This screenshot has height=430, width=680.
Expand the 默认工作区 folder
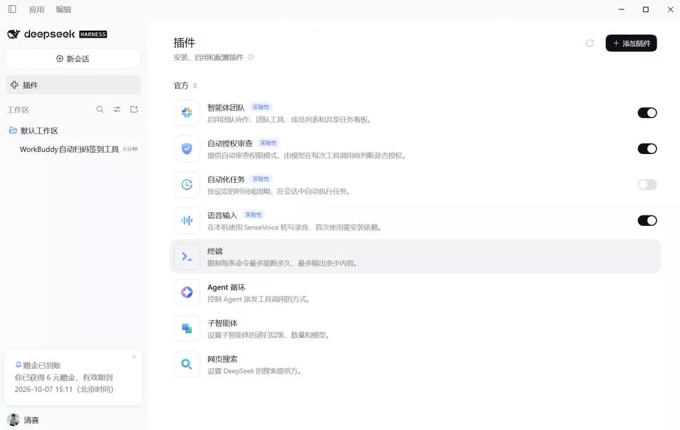[33, 131]
